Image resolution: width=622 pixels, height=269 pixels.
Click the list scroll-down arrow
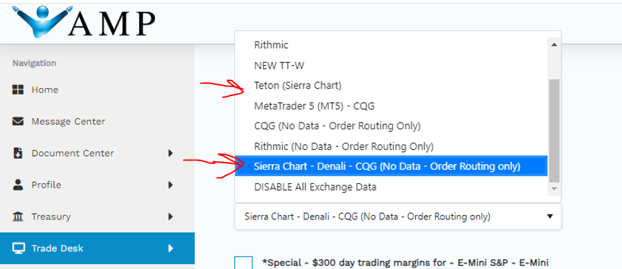554,189
